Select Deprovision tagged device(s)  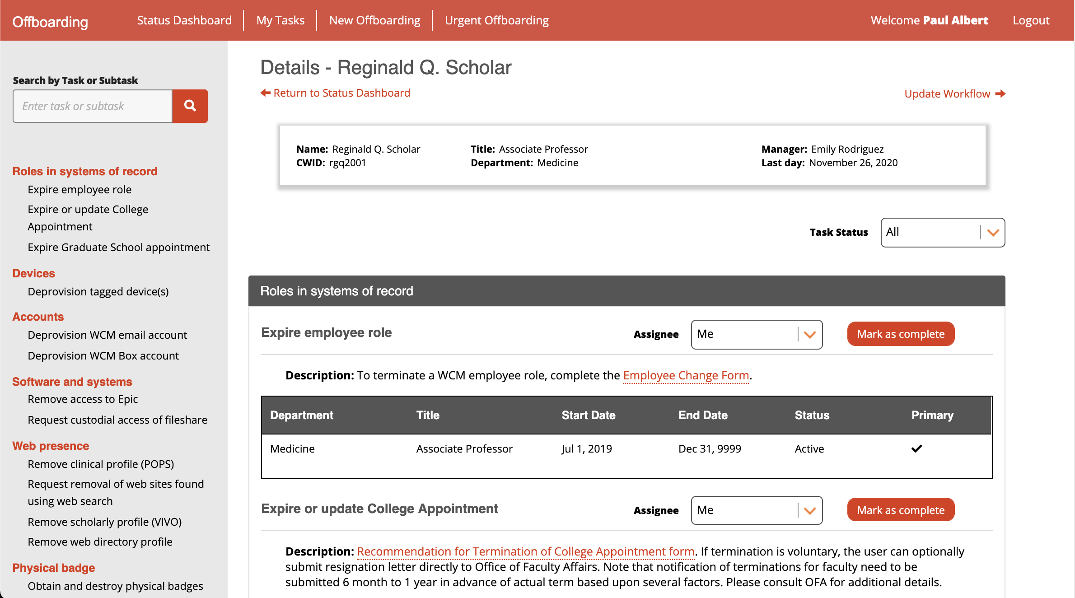tap(98, 291)
